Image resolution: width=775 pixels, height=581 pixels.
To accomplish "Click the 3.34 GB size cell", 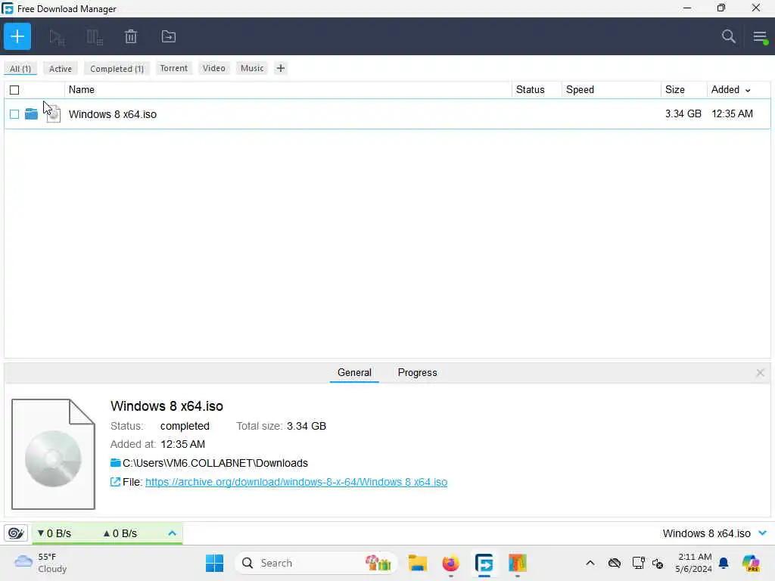I will (683, 113).
